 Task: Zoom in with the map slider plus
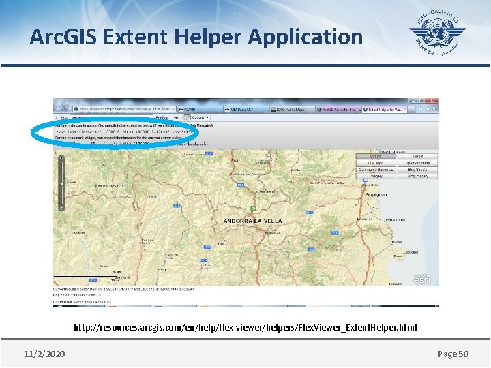(x=61, y=158)
